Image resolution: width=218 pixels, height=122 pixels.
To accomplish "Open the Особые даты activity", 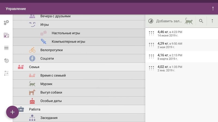I will [x=79, y=101].
